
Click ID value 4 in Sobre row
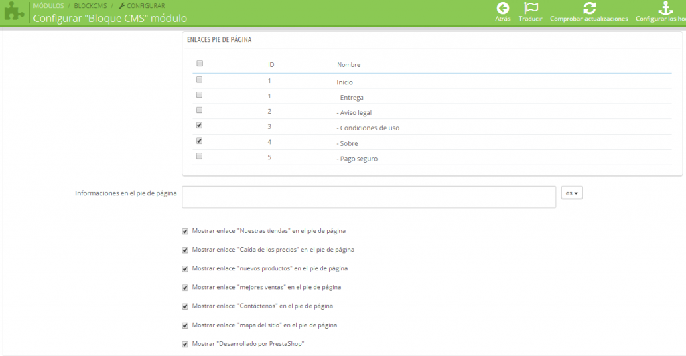point(269,142)
